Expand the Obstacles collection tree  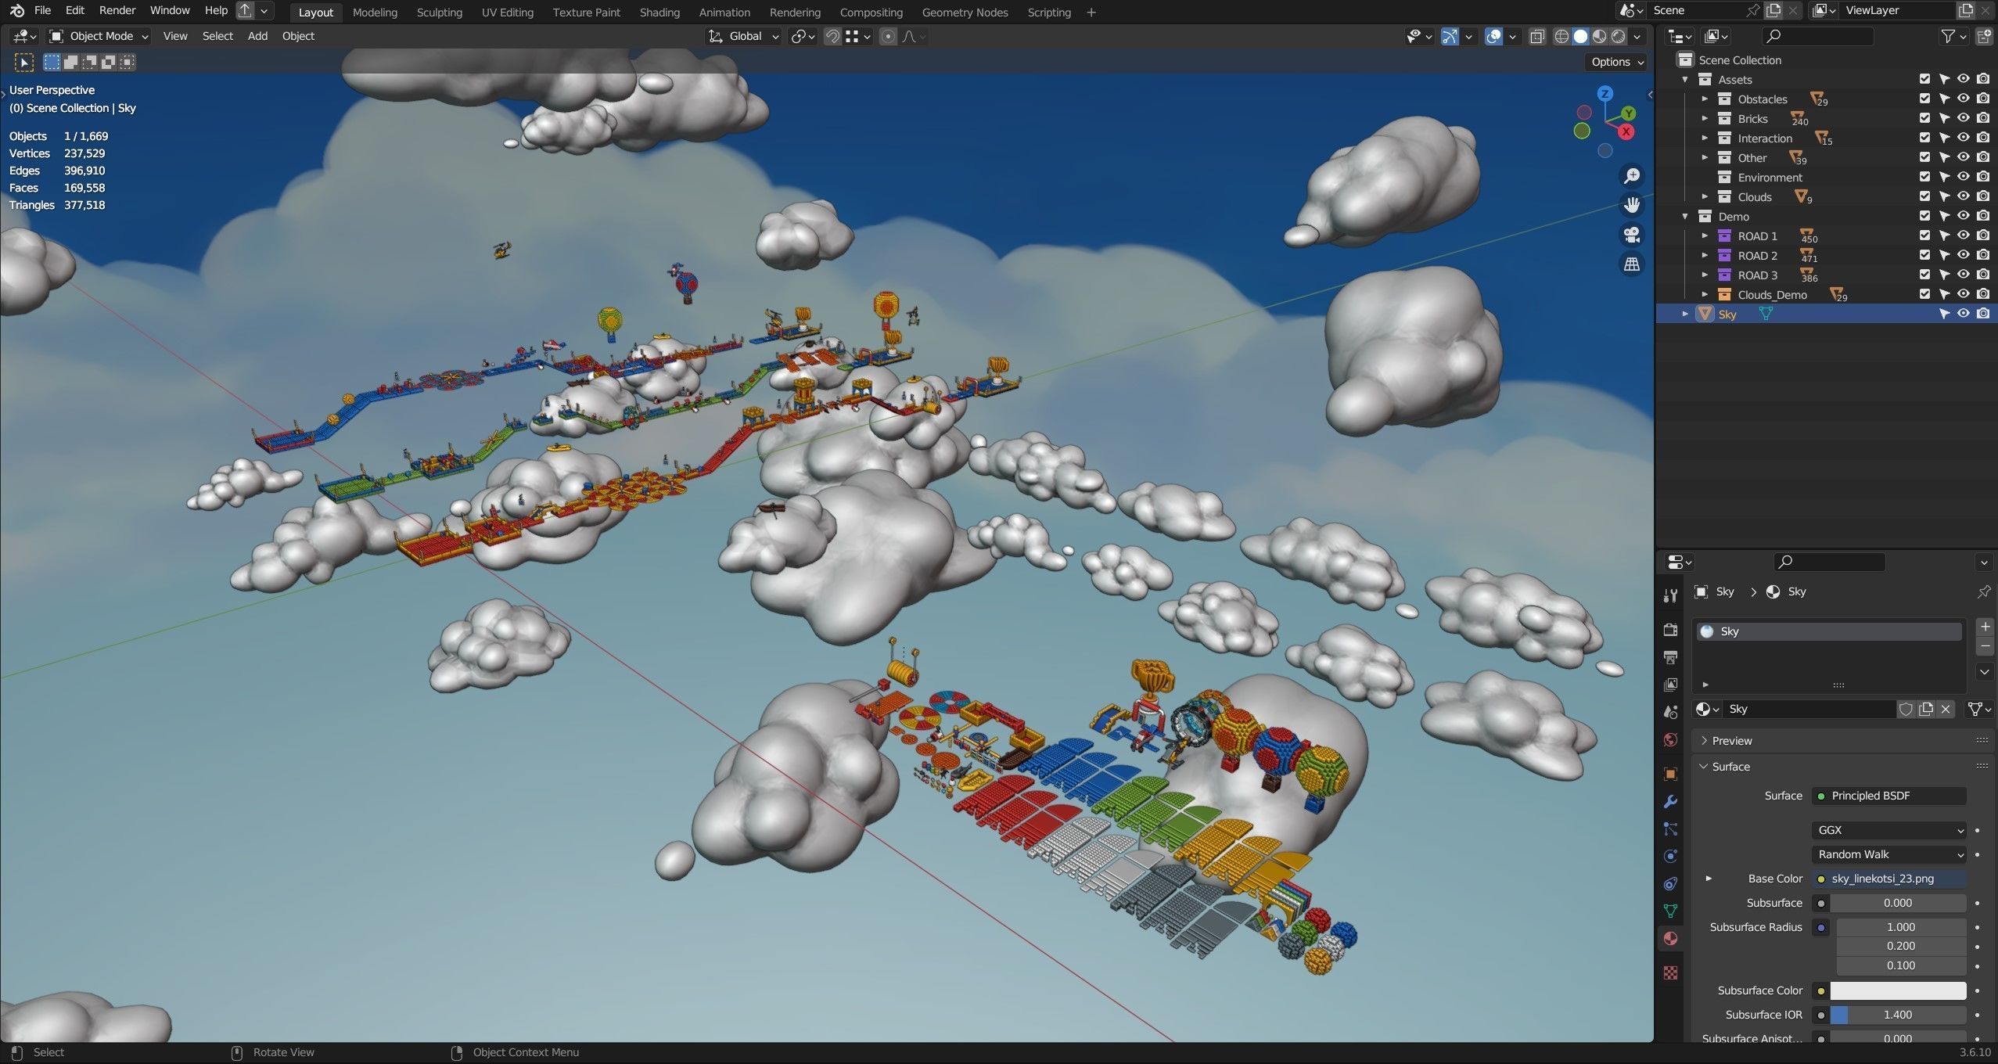[x=1705, y=99]
